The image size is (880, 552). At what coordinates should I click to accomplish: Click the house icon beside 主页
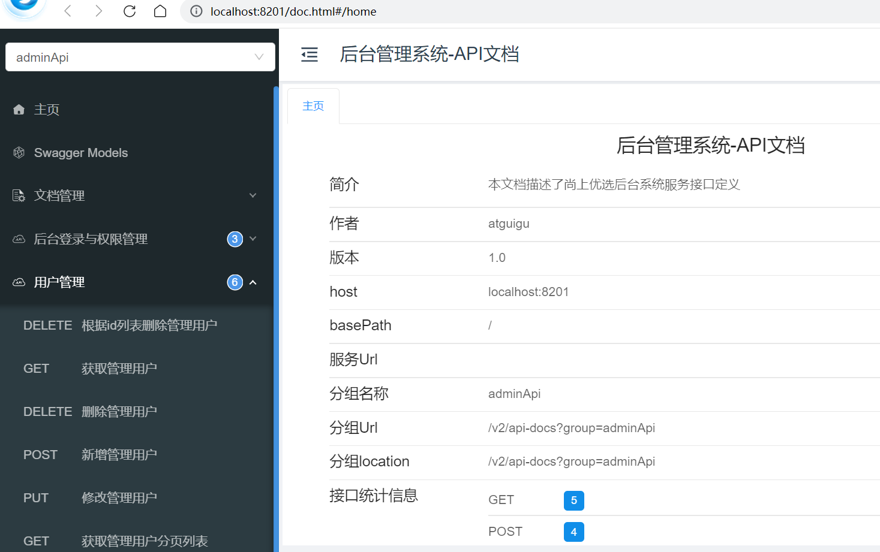[19, 110]
